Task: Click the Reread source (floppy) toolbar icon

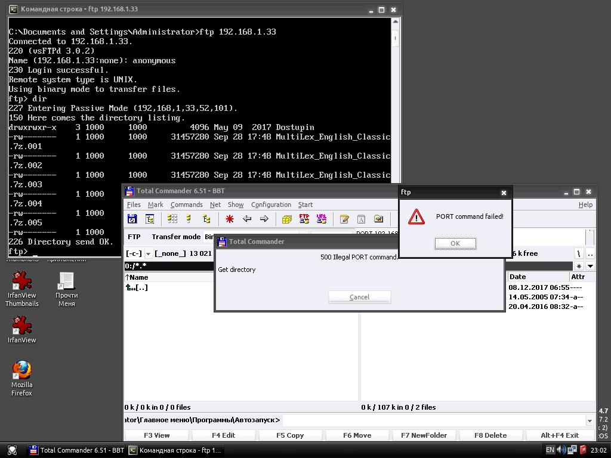Action: (x=132, y=219)
